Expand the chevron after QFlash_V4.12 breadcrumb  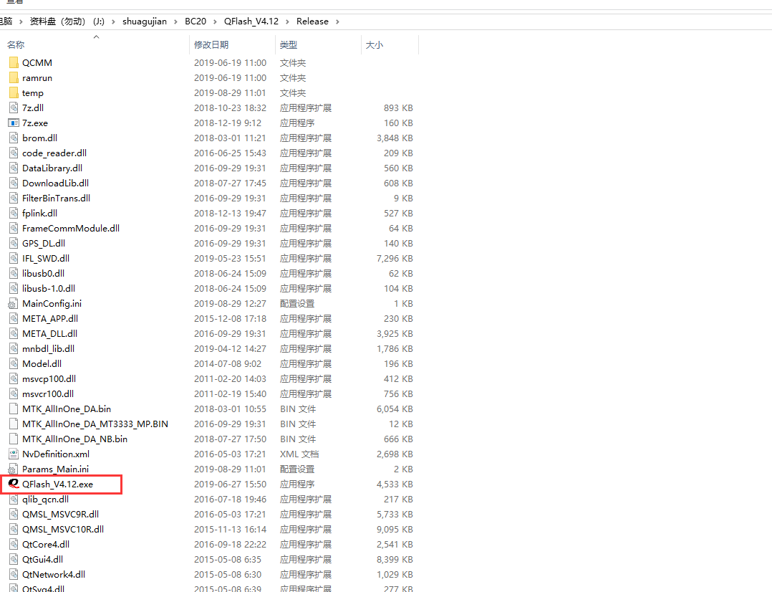(x=288, y=22)
